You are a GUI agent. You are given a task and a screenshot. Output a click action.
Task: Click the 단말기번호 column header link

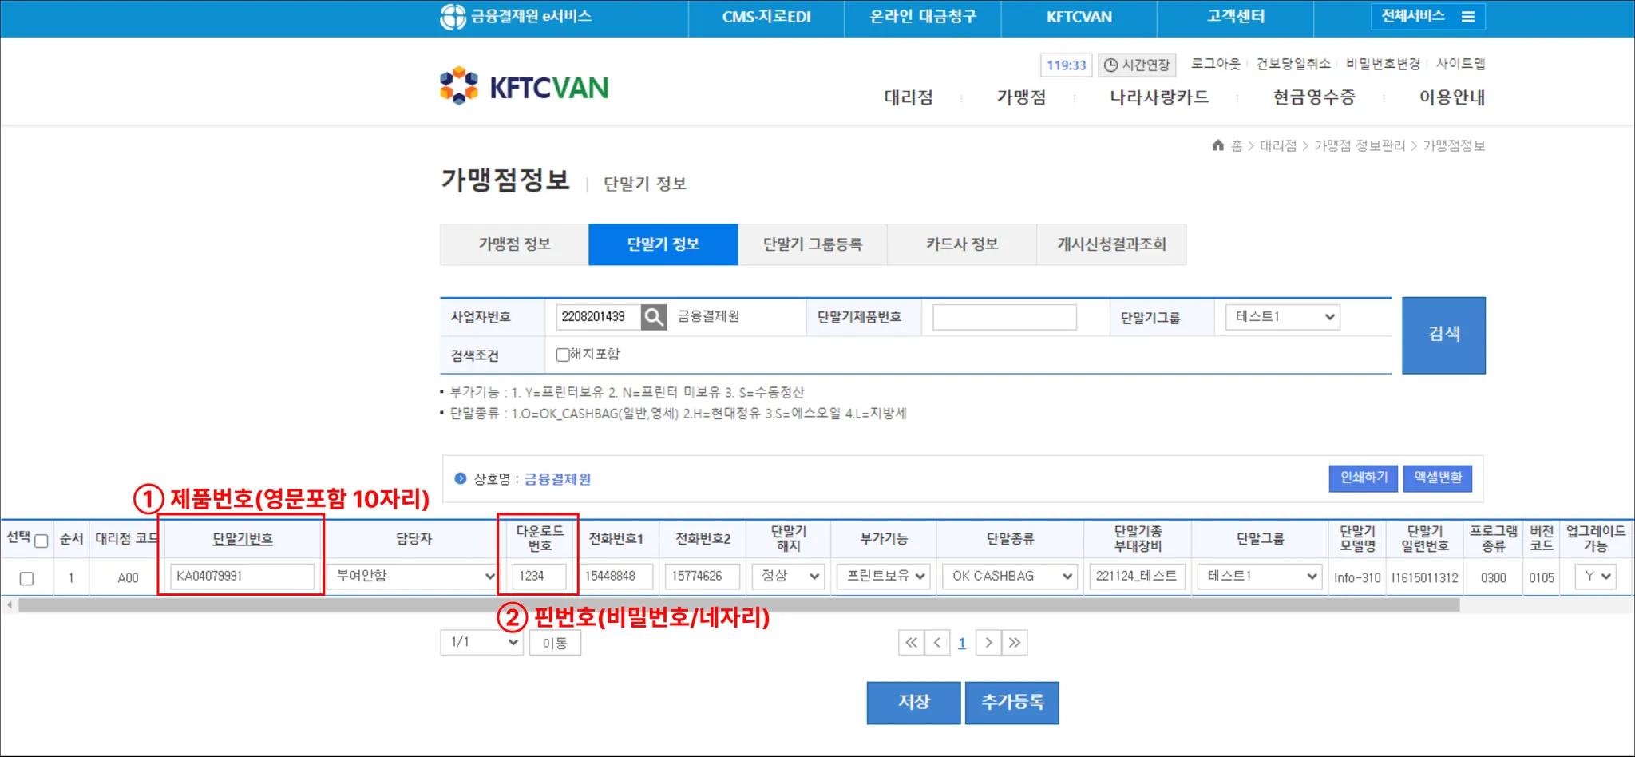243,539
